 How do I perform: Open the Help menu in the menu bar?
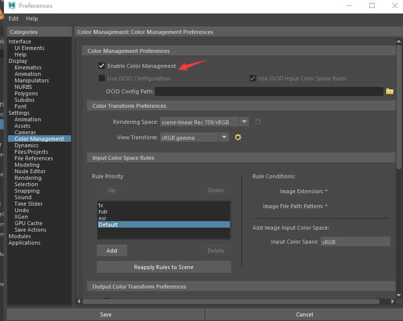point(32,18)
